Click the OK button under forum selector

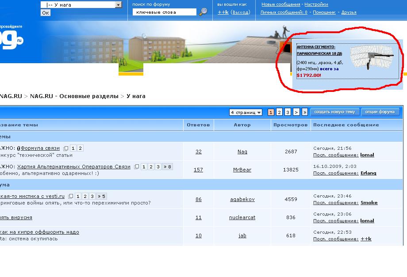46,13
